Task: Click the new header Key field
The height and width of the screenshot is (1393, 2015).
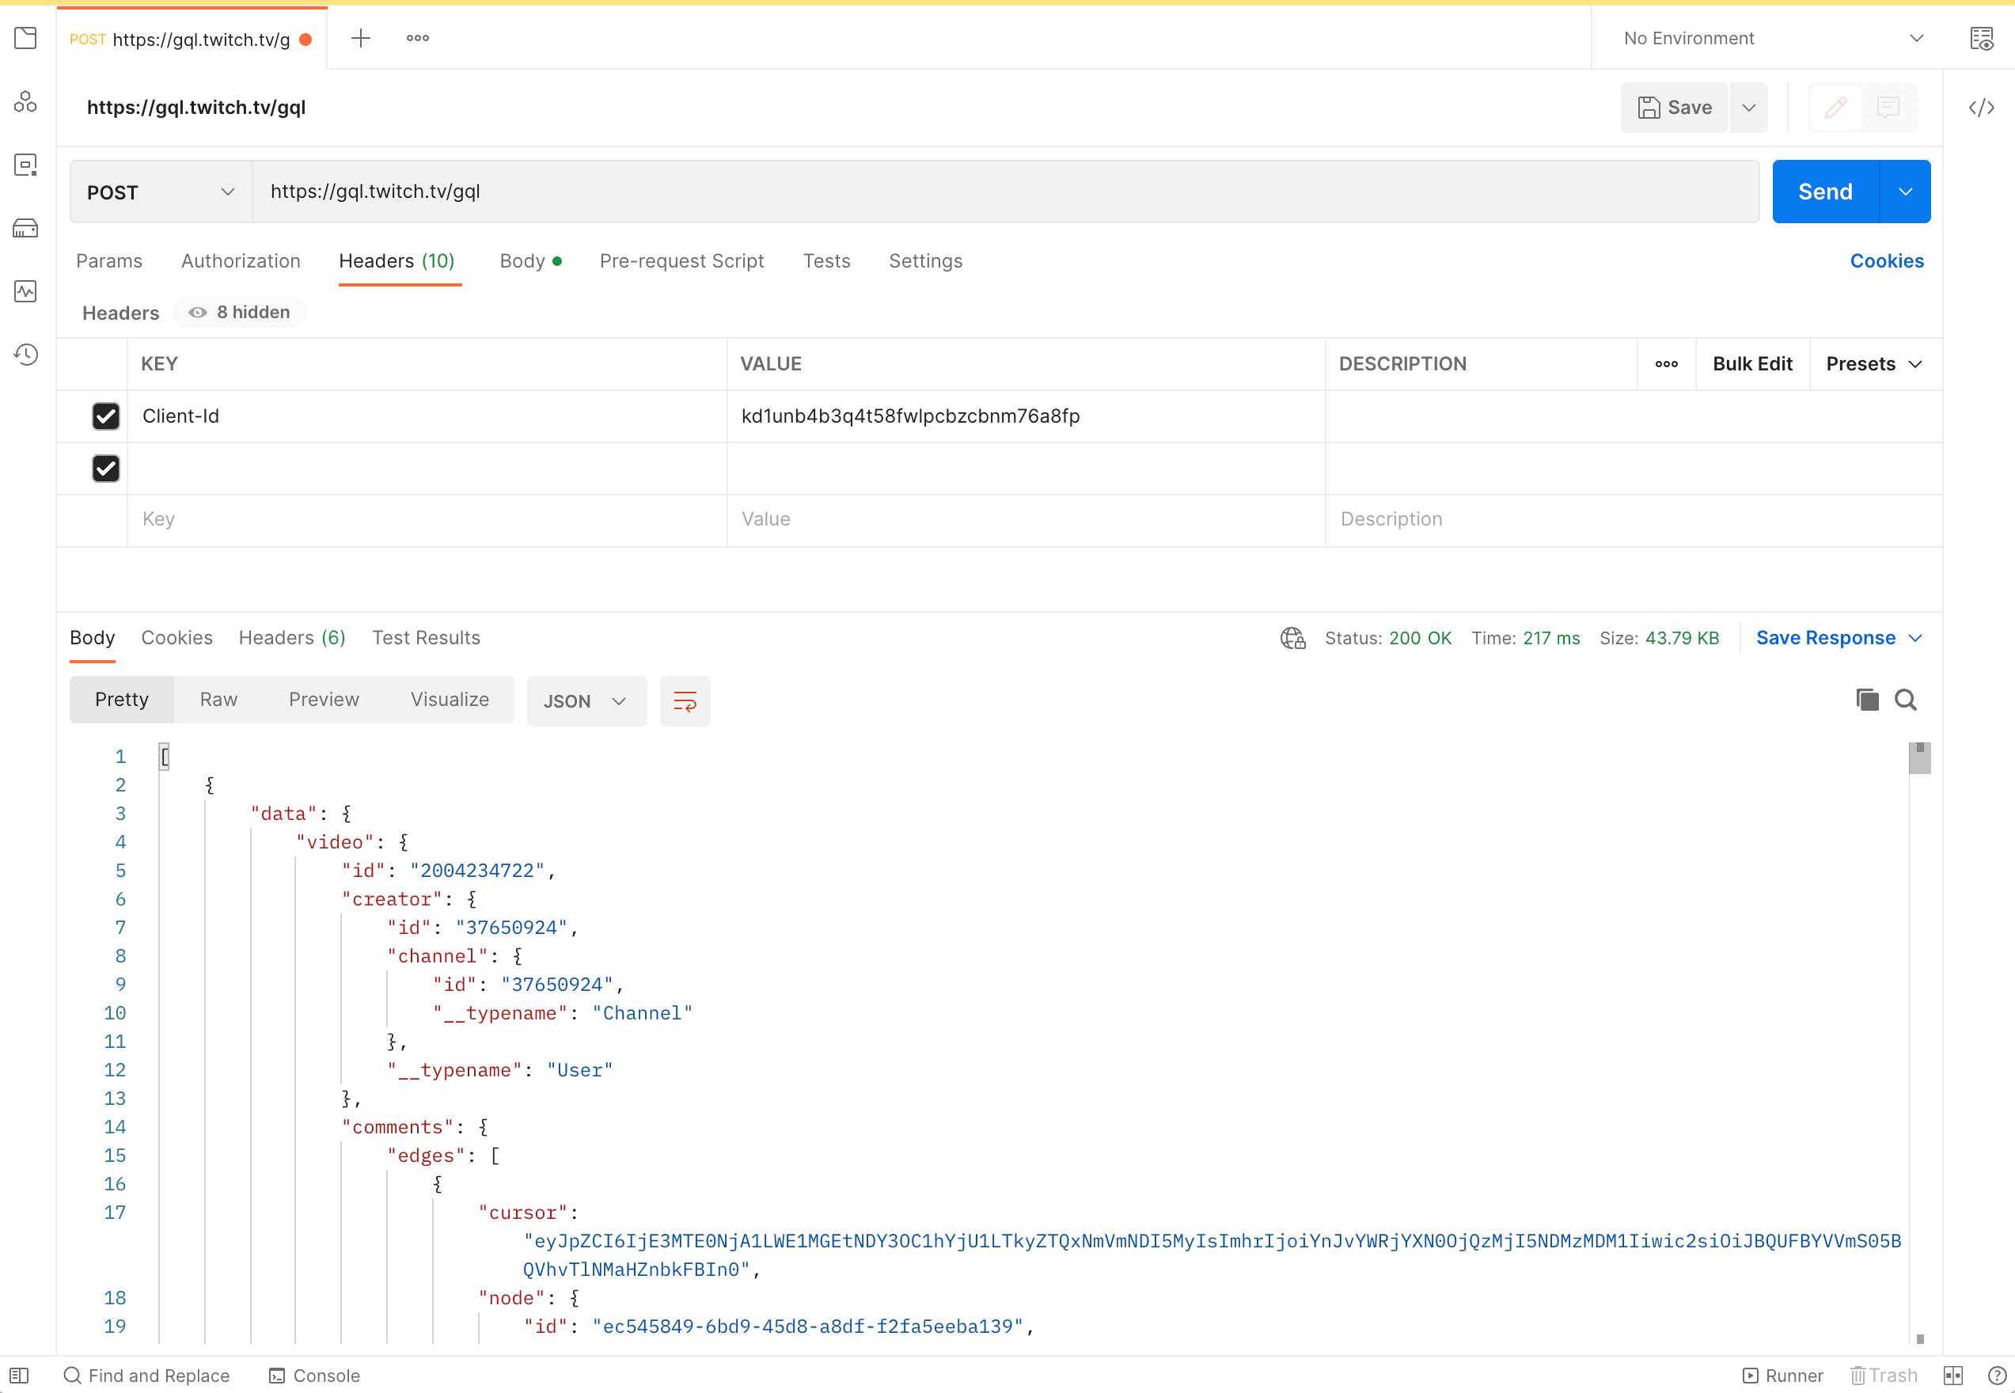Action: coord(427,520)
